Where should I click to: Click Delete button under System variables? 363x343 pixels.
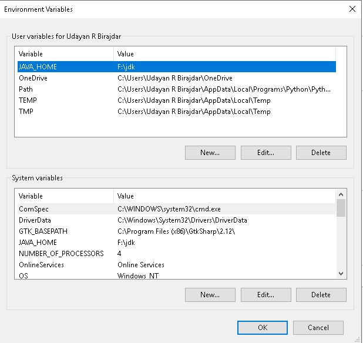point(321,295)
